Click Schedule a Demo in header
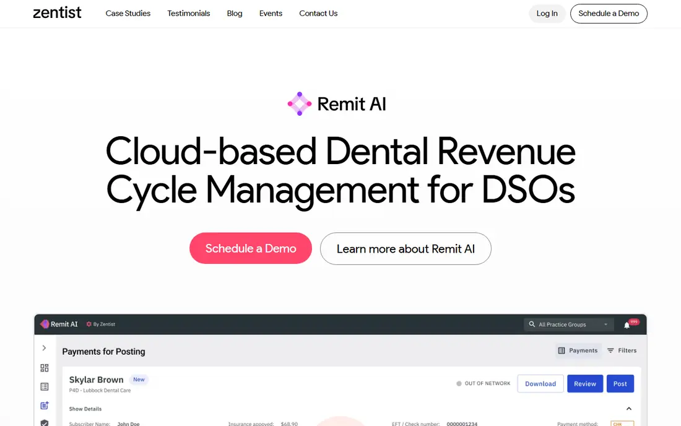The image size is (681, 426). (609, 14)
